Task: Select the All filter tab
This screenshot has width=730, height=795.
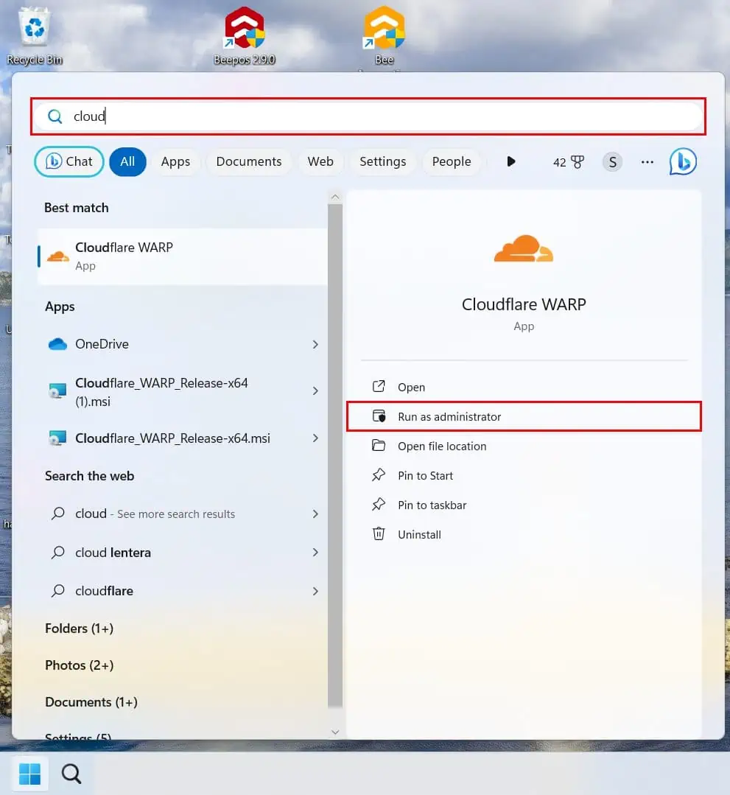Action: 127,162
